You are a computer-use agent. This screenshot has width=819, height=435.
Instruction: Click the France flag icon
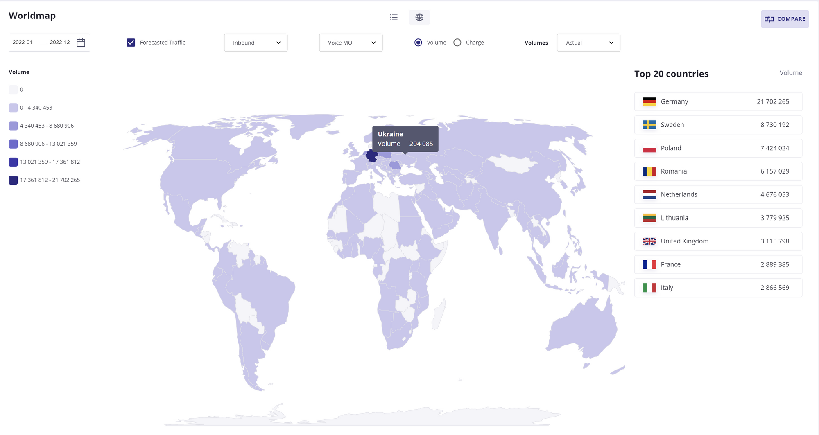tap(649, 265)
